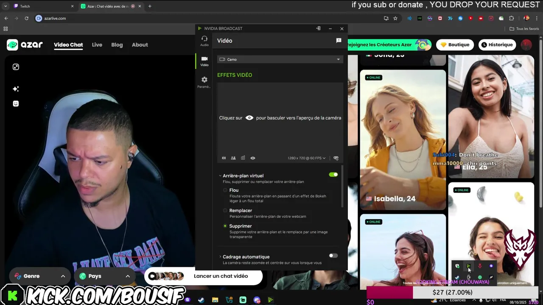
Task: Turn off the Arrière-plan virtuel switch
Action: point(333,175)
